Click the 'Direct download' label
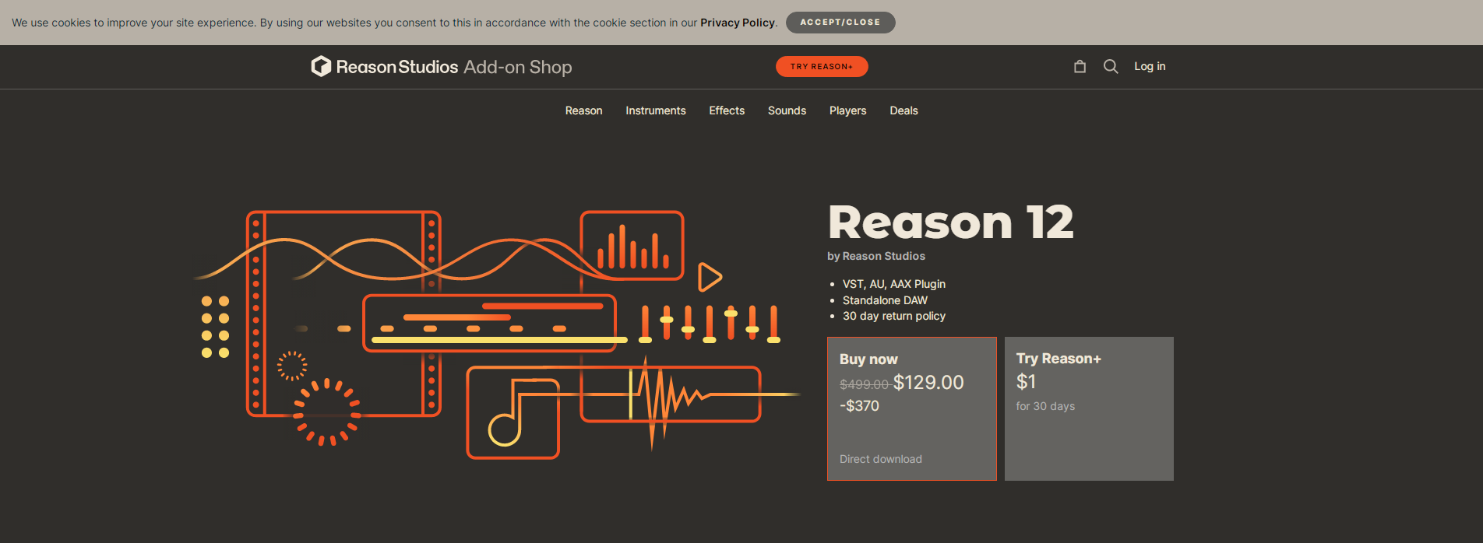The image size is (1483, 543). (881, 459)
